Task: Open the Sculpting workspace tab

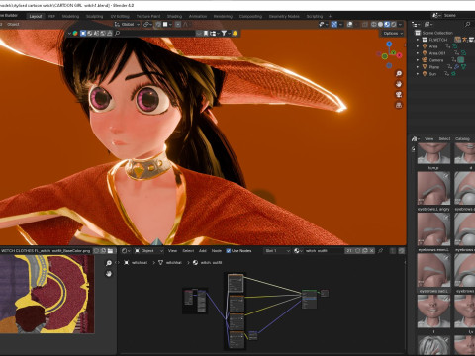Action: pos(94,16)
